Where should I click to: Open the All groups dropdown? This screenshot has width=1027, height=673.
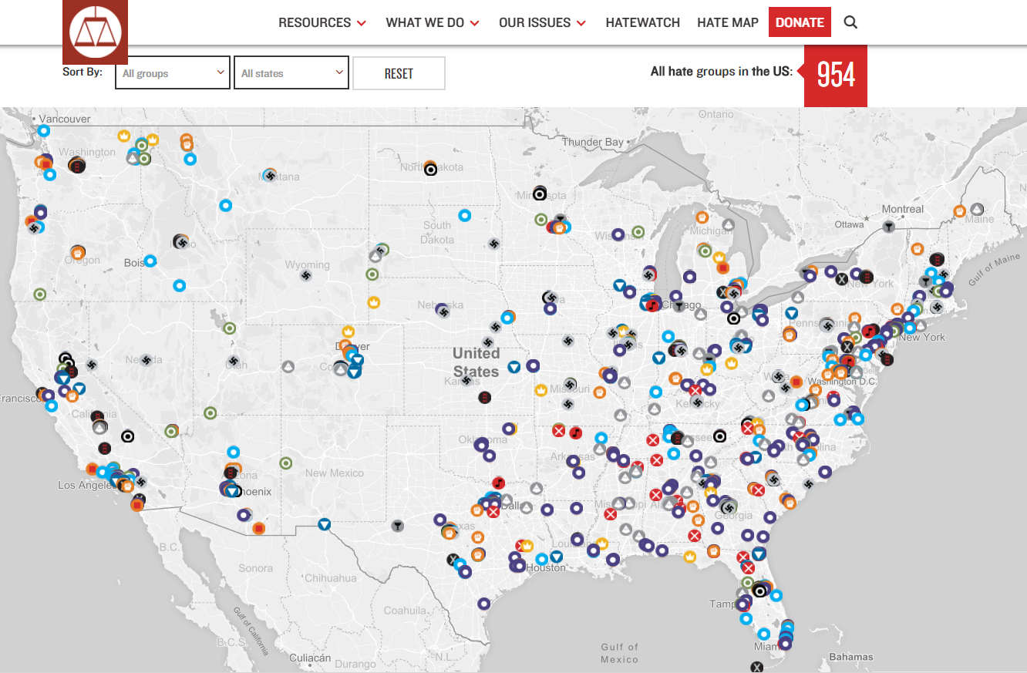[172, 72]
